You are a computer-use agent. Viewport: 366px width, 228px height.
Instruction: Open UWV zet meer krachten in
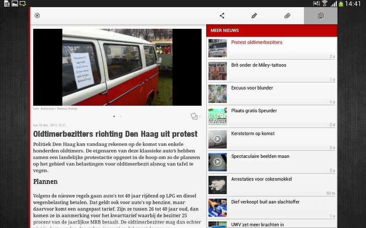[272, 224]
